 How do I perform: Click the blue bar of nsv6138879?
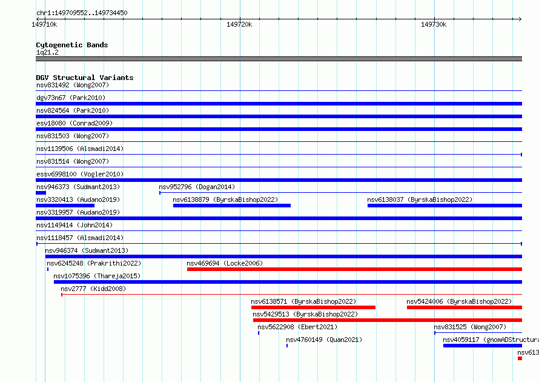(232, 206)
